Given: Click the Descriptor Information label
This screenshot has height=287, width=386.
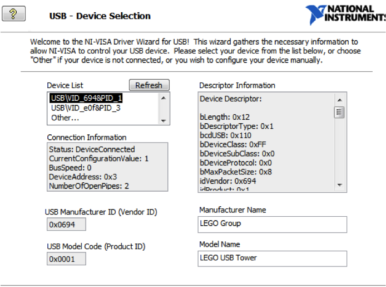Looking at the screenshot, I should (237, 85).
